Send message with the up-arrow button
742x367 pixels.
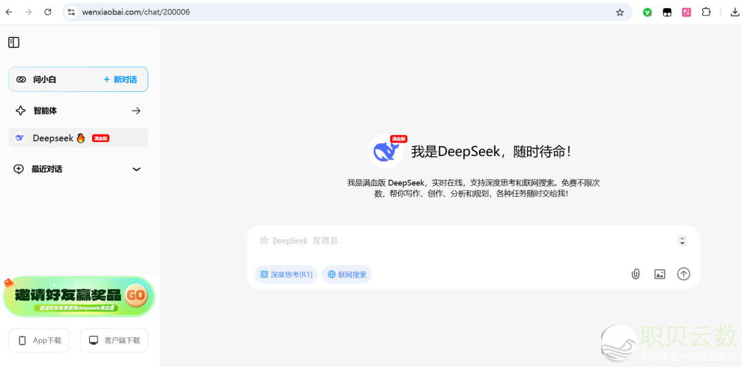[684, 274]
